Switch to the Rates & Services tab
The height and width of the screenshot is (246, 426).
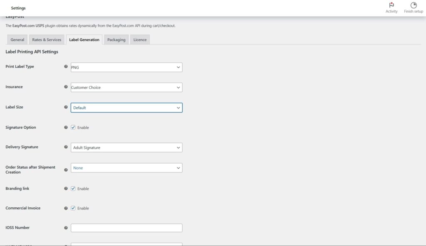tap(47, 39)
